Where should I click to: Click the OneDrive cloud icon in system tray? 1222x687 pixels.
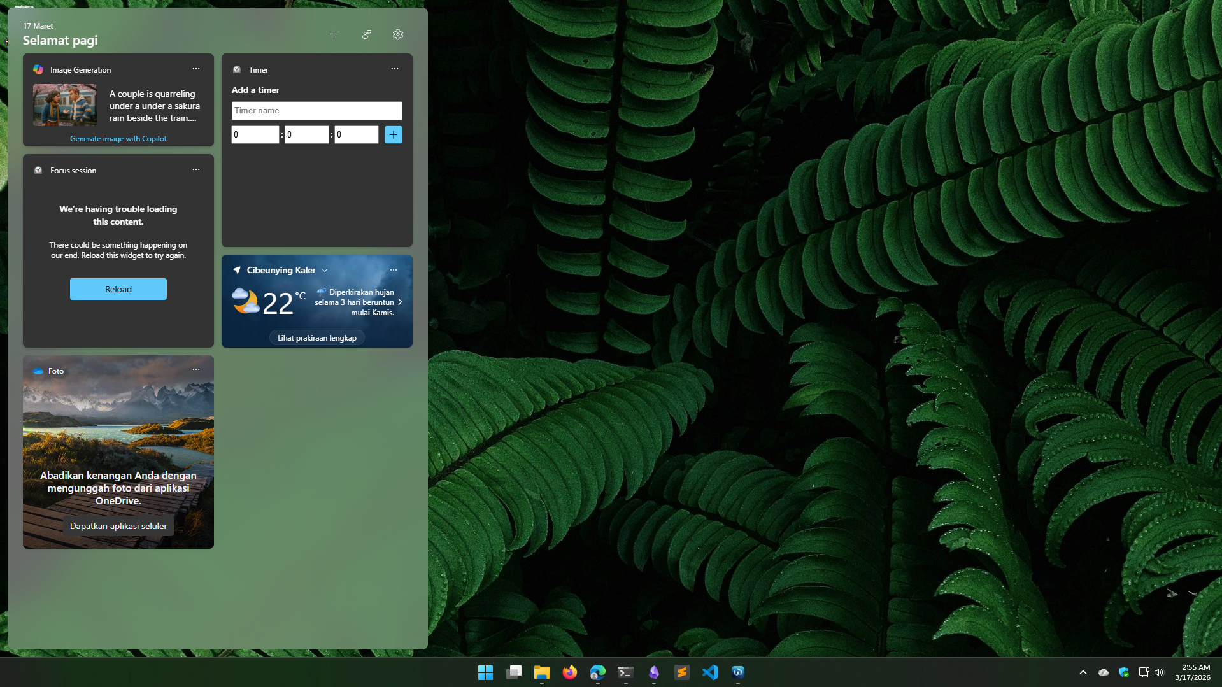coord(1102,672)
